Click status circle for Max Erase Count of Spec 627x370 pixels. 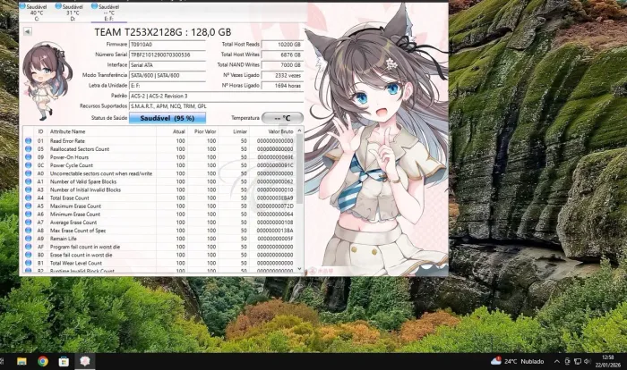[x=29, y=231]
